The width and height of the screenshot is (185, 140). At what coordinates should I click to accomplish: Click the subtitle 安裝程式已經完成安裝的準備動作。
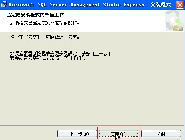[x=45, y=23]
